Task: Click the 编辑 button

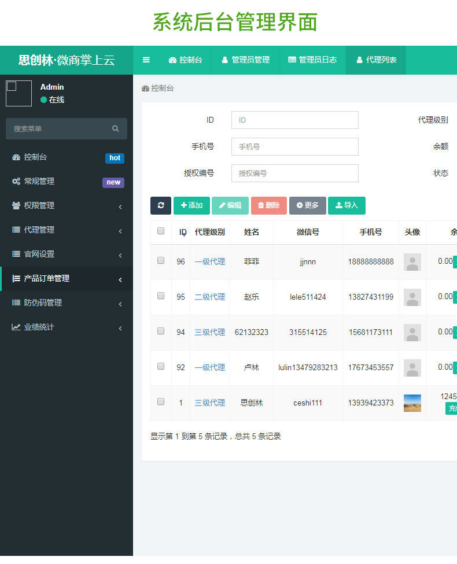Action: click(230, 205)
